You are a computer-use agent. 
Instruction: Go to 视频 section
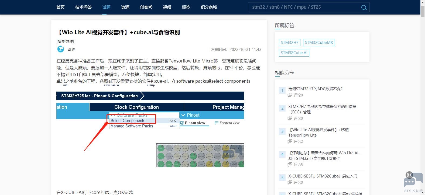click(167, 7)
